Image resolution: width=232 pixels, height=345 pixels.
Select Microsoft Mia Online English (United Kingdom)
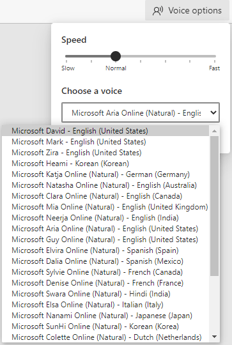click(105, 207)
